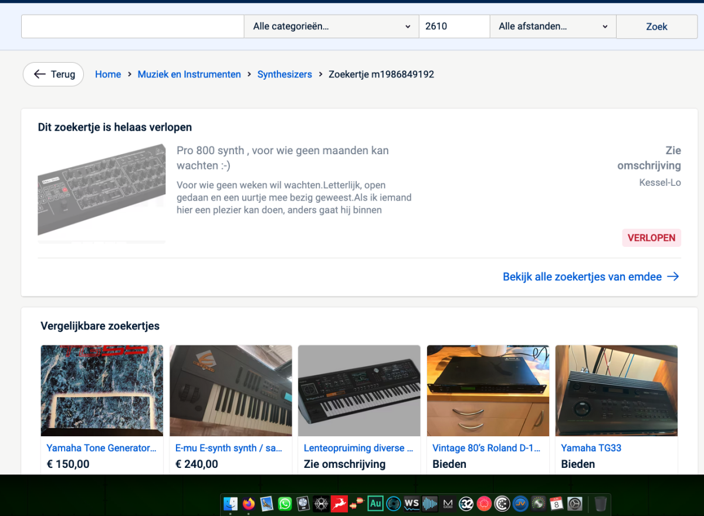Open the 'Alle afstanden…' distance dropdown
Image resolution: width=704 pixels, height=516 pixels.
(x=553, y=26)
